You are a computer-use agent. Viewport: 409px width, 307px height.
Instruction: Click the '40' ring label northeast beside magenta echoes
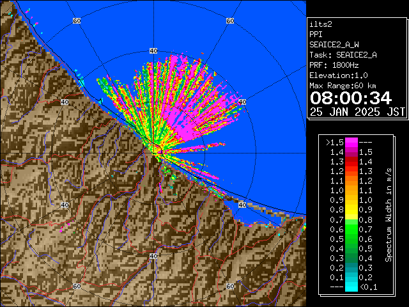pos(242,102)
